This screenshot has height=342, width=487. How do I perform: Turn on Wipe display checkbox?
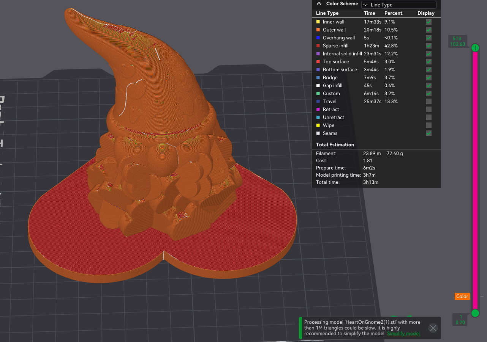tap(428, 126)
